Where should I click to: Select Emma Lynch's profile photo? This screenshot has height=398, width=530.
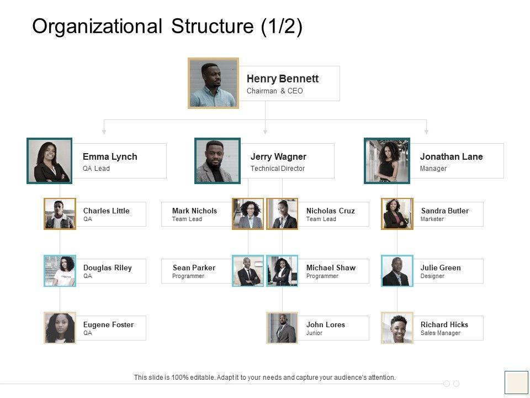(49, 160)
